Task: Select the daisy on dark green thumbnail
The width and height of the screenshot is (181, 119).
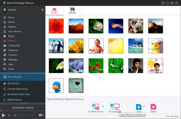Action: pos(56,66)
